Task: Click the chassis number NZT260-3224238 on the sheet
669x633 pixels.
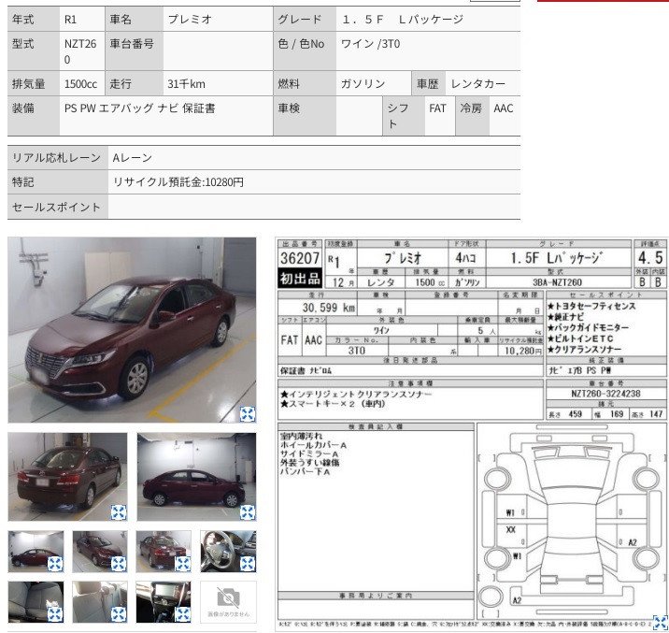Action: pyautogui.click(x=605, y=394)
